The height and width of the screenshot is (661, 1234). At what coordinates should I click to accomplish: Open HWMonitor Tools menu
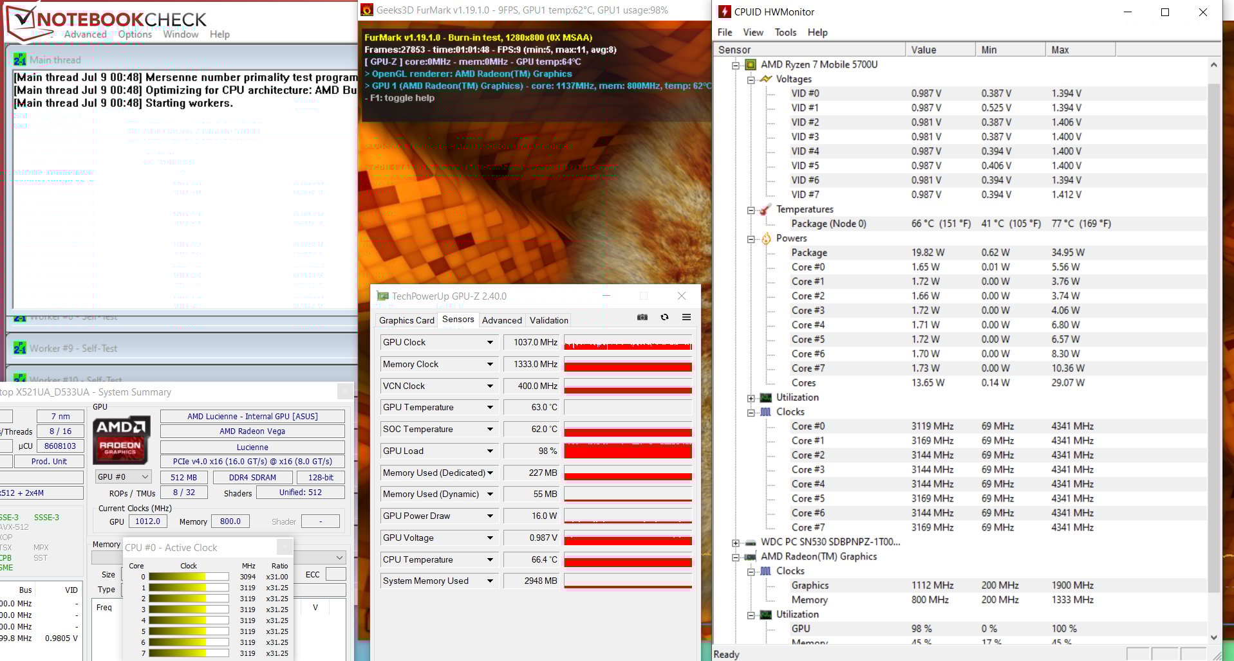point(785,32)
